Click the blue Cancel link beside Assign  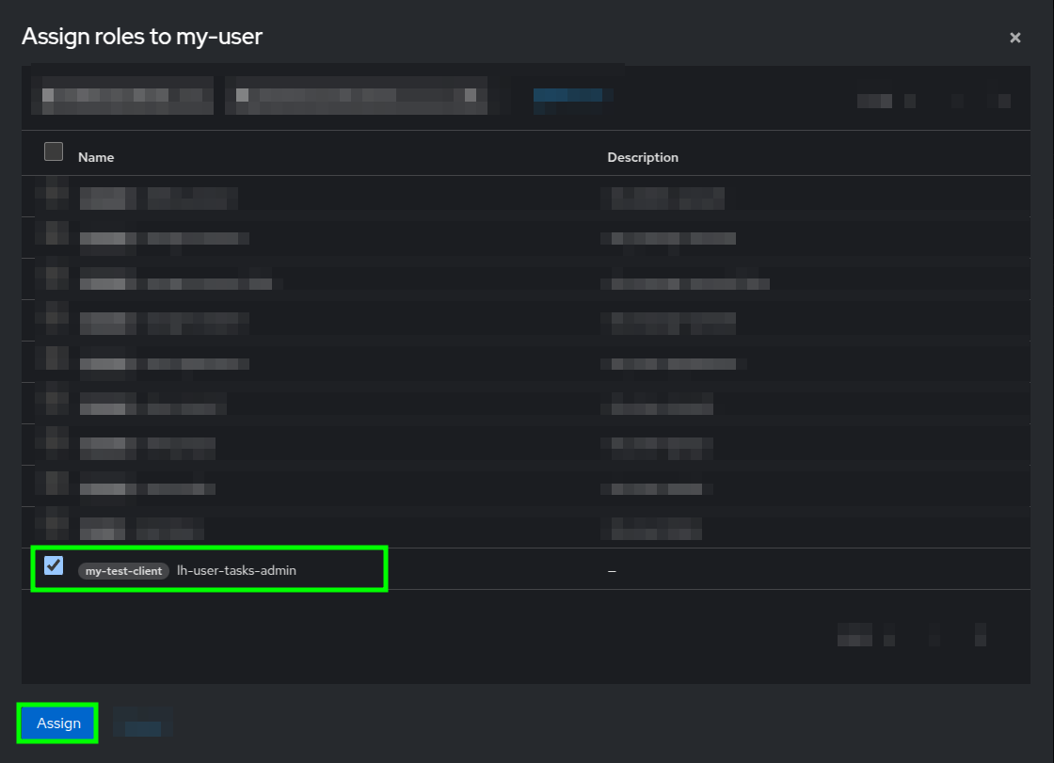pos(142,723)
